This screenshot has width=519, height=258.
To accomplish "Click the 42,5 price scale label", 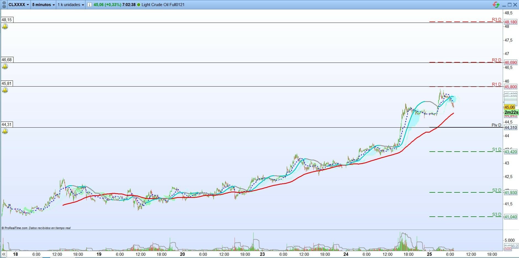I will tap(509, 177).
